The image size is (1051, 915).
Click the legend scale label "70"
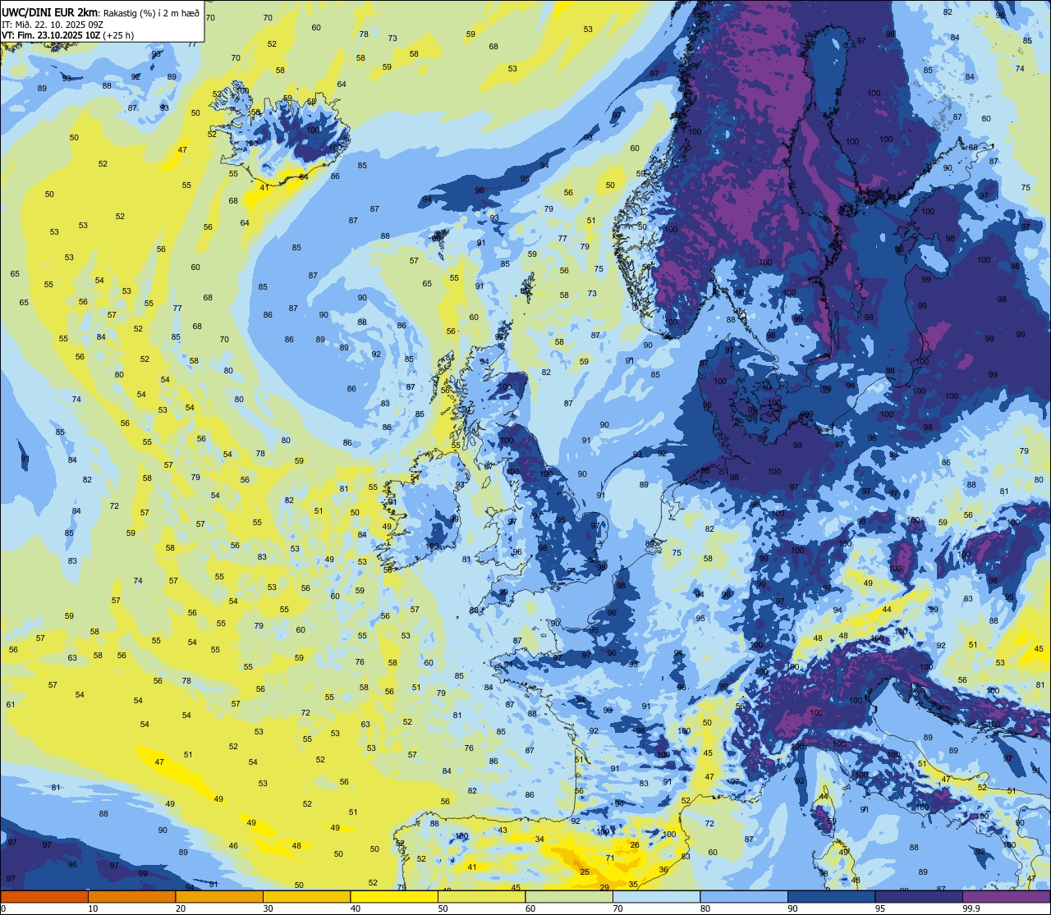[x=617, y=908]
